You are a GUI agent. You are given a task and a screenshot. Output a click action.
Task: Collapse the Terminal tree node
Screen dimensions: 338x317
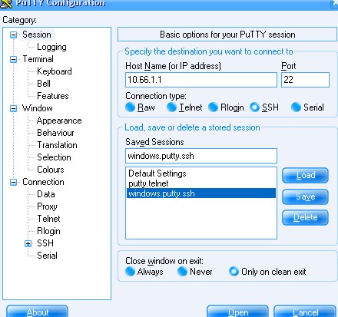click(13, 59)
